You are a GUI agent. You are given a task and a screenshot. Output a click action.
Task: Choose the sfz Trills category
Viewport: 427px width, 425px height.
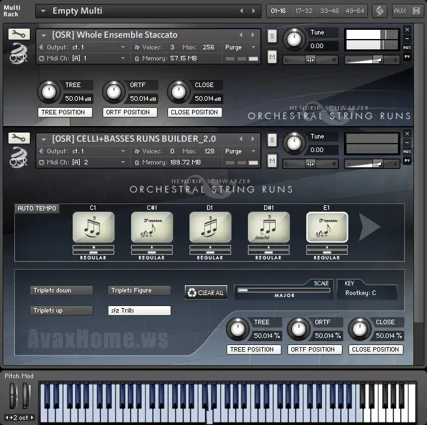click(140, 311)
